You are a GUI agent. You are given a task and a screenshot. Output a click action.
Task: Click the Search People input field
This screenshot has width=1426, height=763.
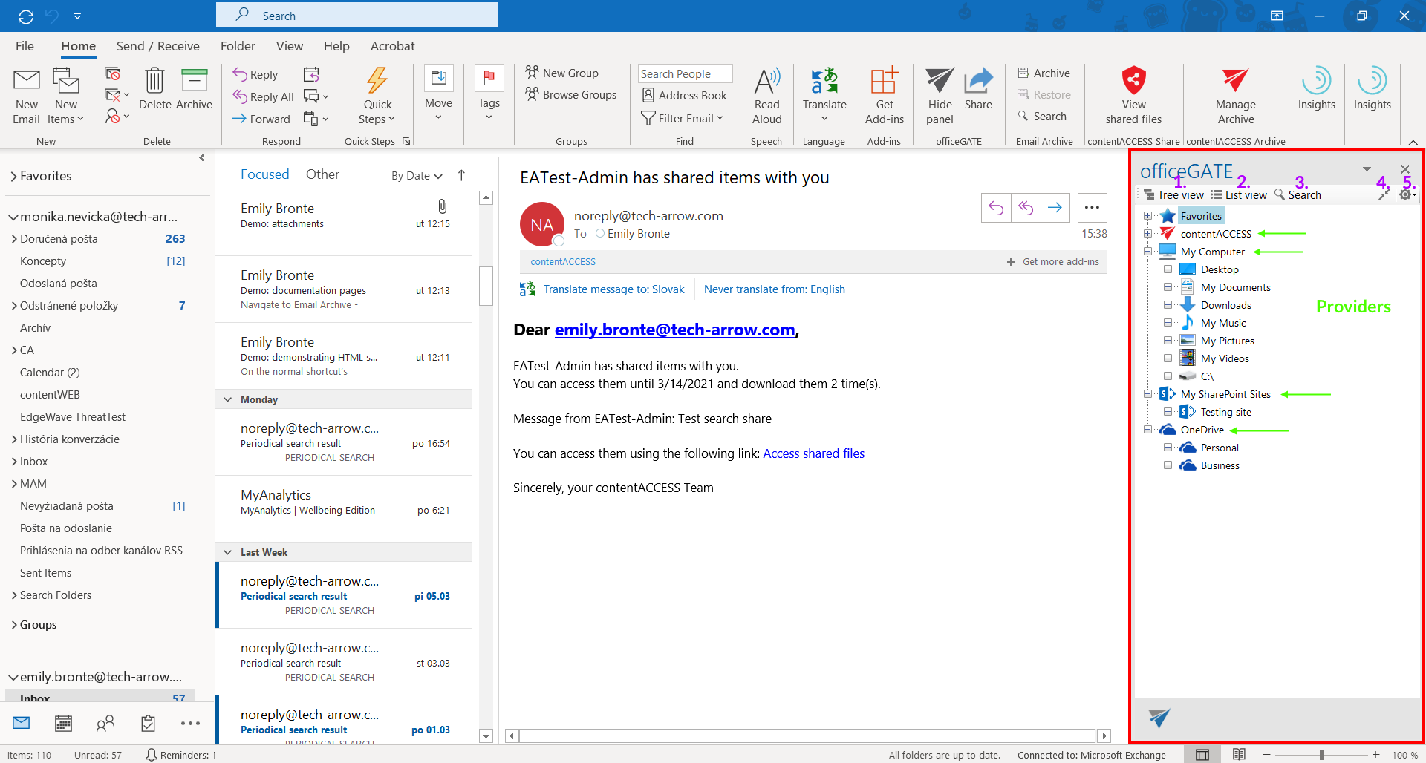click(684, 73)
